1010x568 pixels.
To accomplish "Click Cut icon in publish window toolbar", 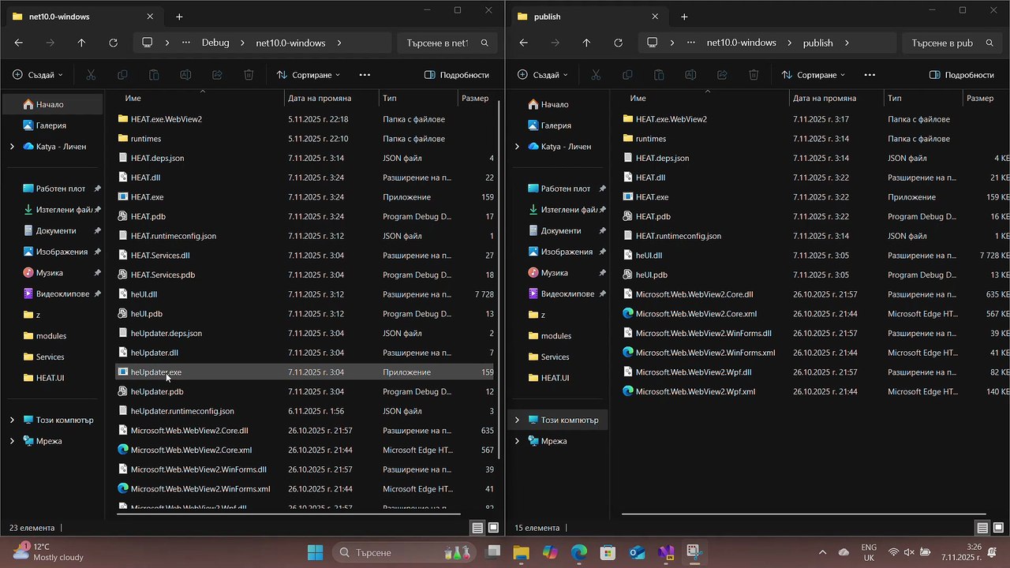I will [x=596, y=75].
